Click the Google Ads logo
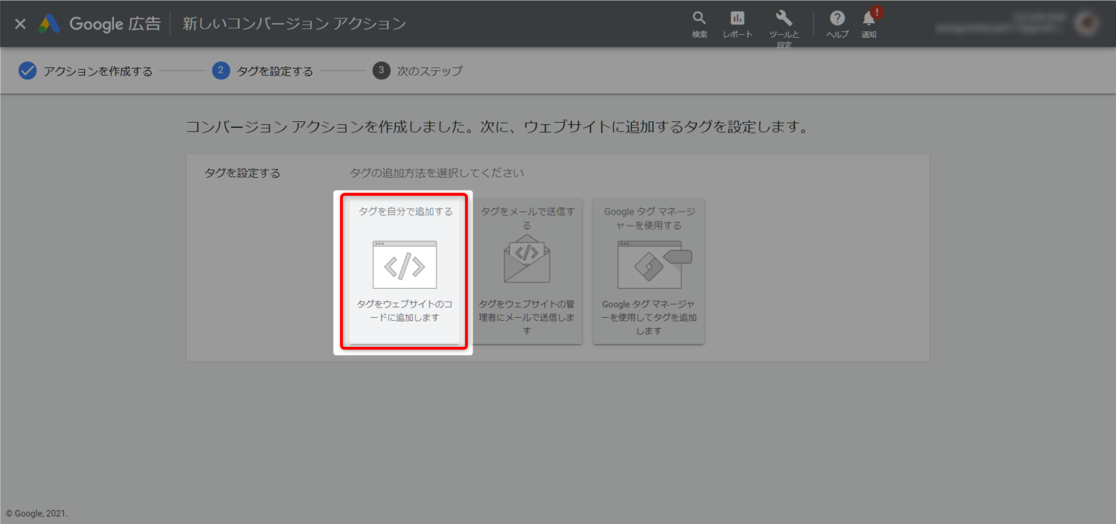 coord(49,24)
